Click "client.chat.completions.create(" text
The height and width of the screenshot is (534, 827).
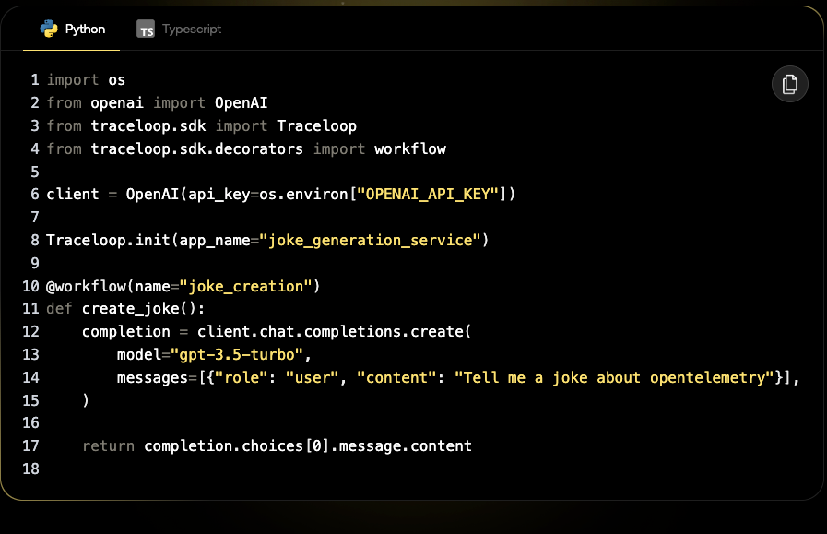[335, 332]
